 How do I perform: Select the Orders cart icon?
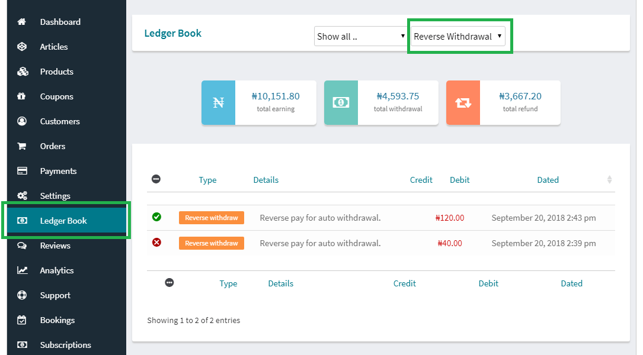(21, 146)
